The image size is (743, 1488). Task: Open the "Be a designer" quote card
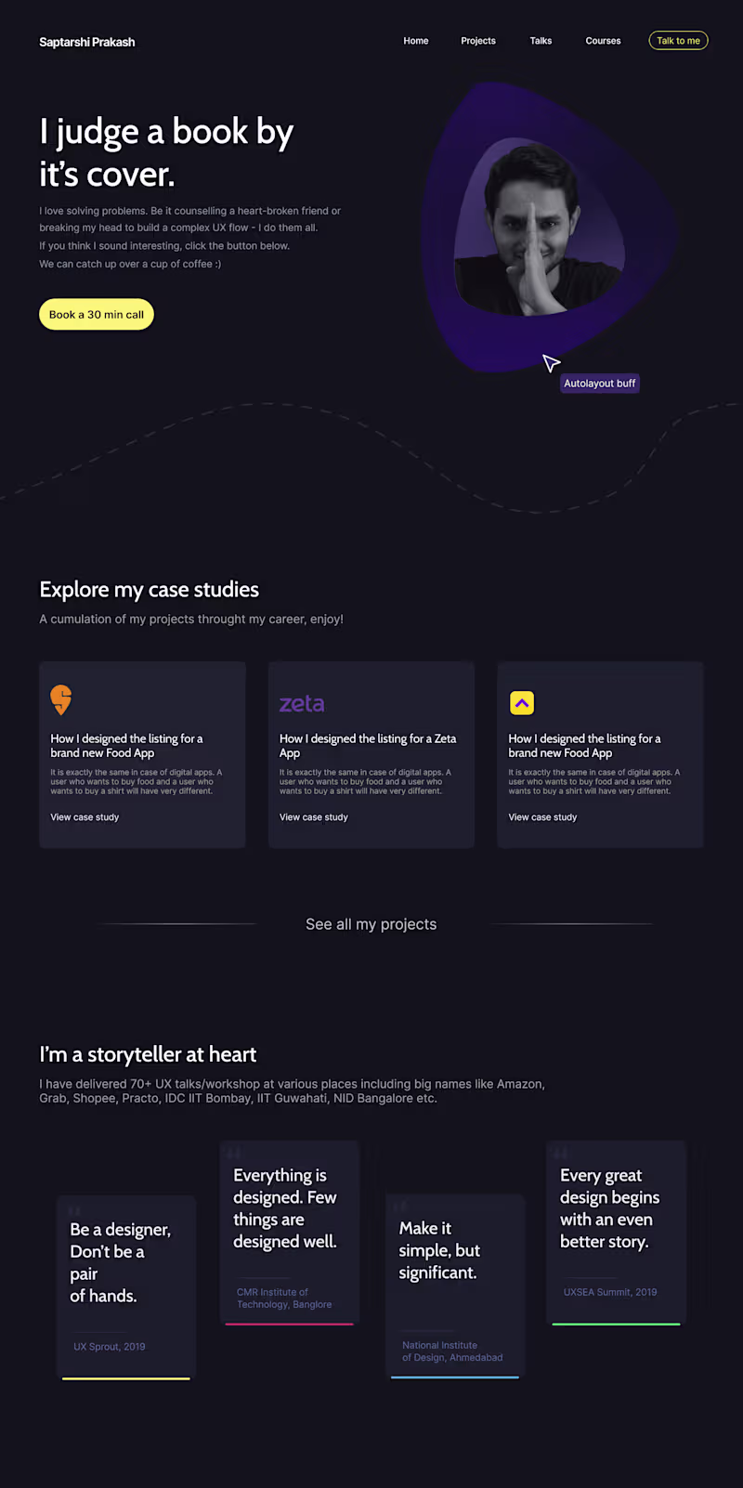[x=126, y=1286]
